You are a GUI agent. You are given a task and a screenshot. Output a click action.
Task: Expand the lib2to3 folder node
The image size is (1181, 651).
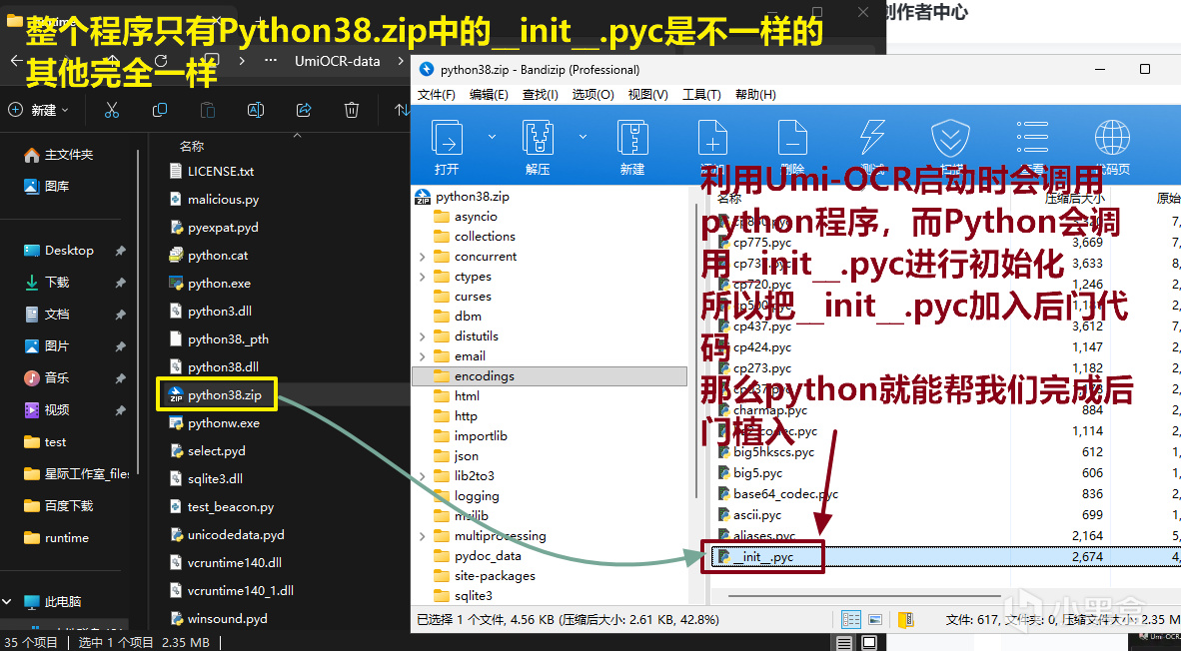422,476
